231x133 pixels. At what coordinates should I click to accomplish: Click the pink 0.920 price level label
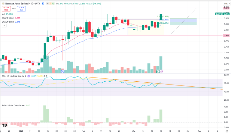226,8
